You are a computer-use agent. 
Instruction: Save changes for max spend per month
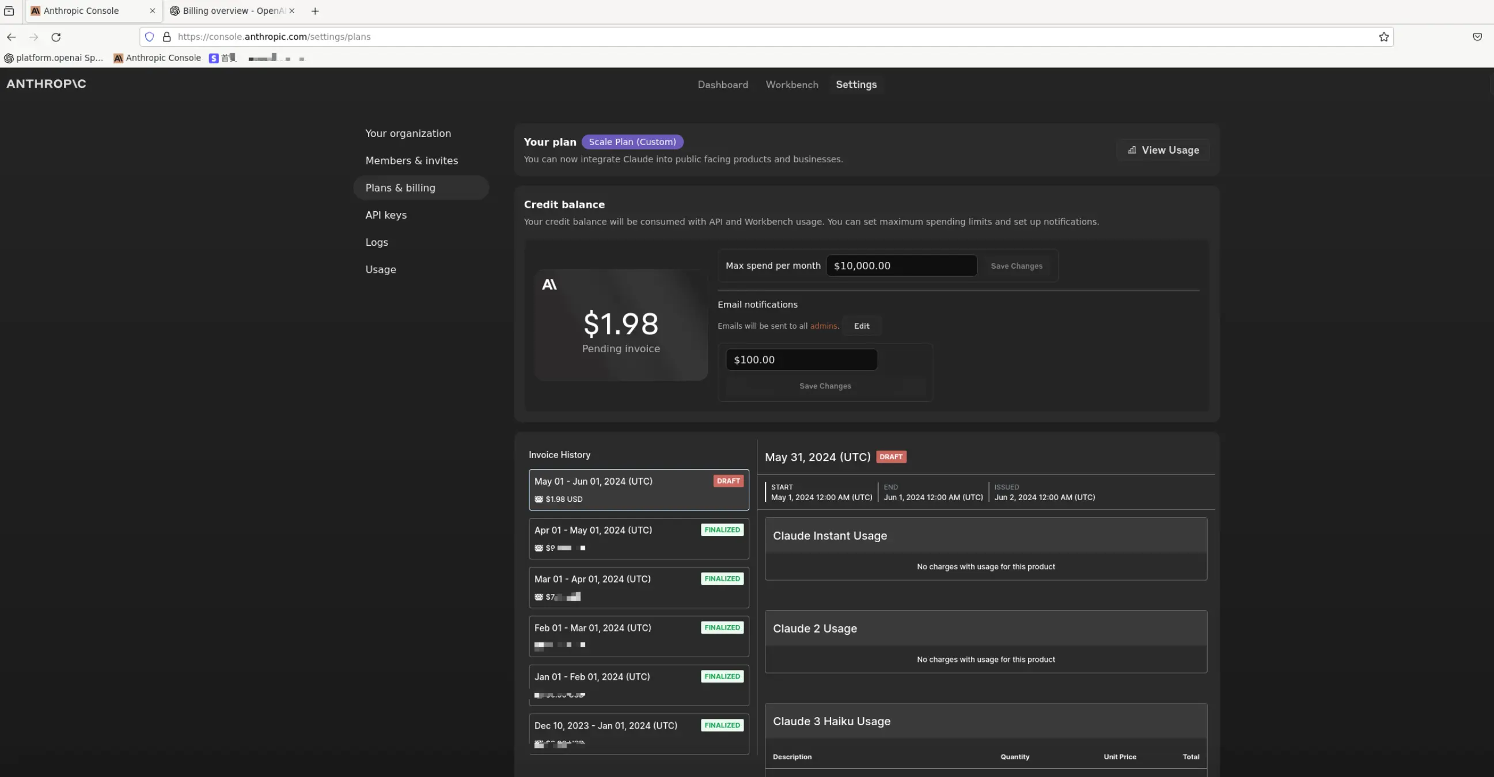click(x=1016, y=266)
